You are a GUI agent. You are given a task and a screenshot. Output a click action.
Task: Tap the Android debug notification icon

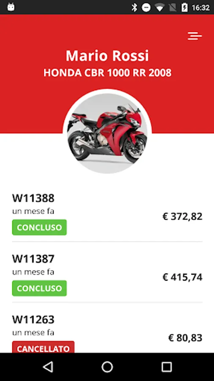11,7
